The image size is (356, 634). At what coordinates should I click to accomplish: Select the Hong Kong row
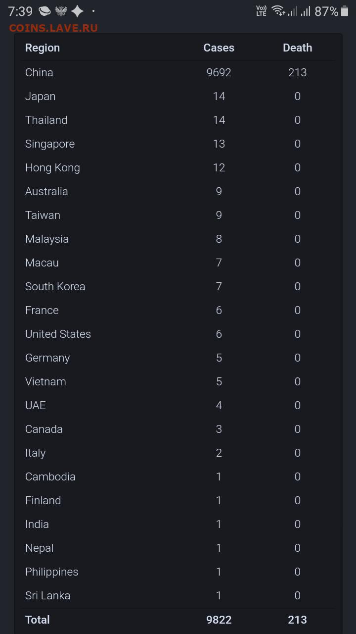(x=52, y=167)
